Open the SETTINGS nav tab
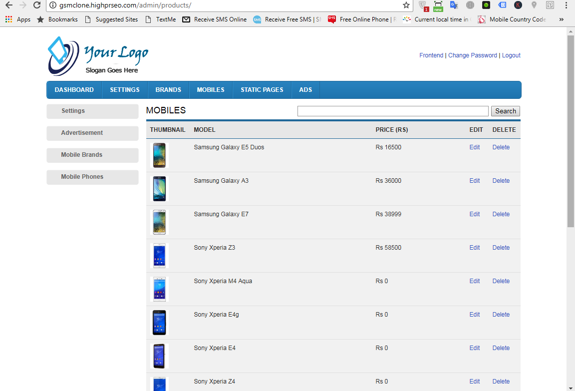575x391 pixels. click(125, 90)
